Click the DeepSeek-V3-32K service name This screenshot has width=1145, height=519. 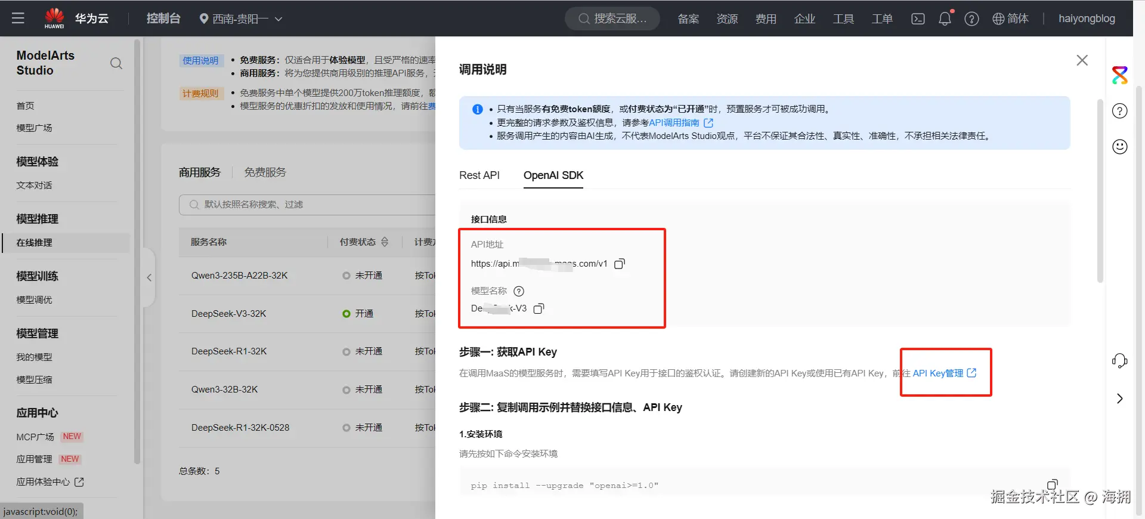pyautogui.click(x=229, y=314)
